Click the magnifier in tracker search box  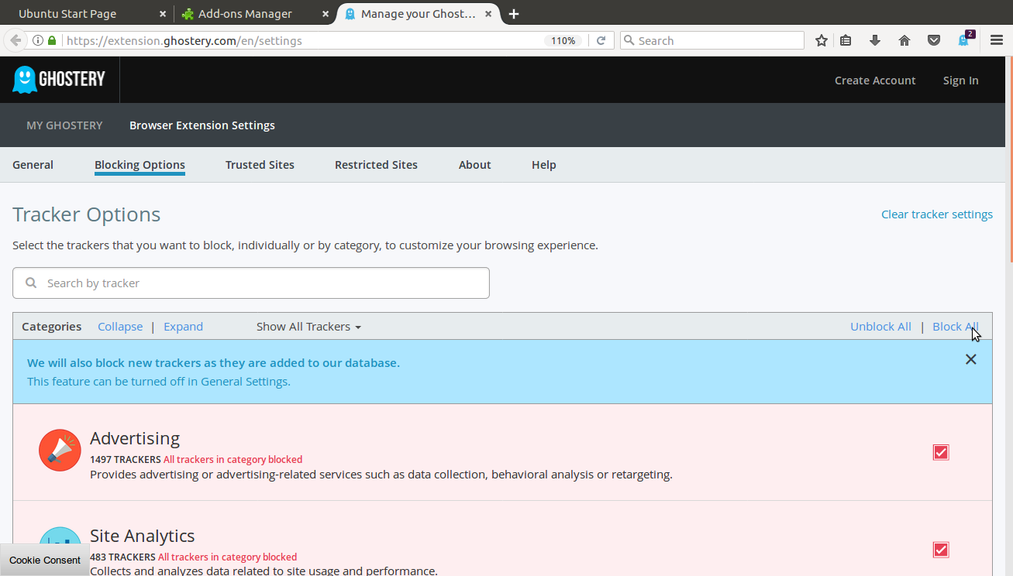click(31, 283)
